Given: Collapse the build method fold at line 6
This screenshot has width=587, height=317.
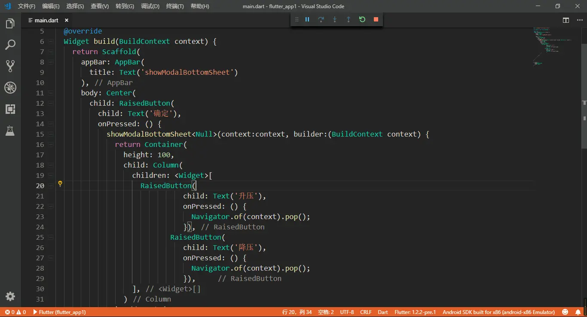Looking at the screenshot, I should (51, 42).
